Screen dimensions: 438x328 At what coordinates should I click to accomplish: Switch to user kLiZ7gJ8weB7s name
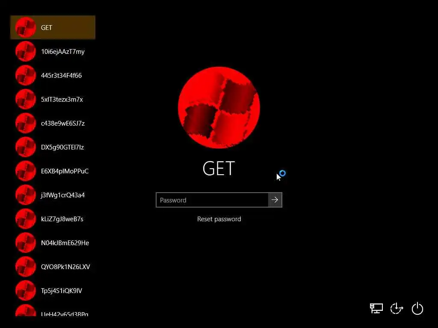(62, 219)
